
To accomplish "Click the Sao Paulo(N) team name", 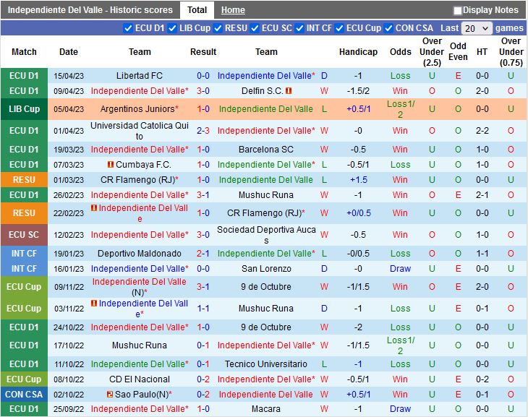I will [x=143, y=394].
